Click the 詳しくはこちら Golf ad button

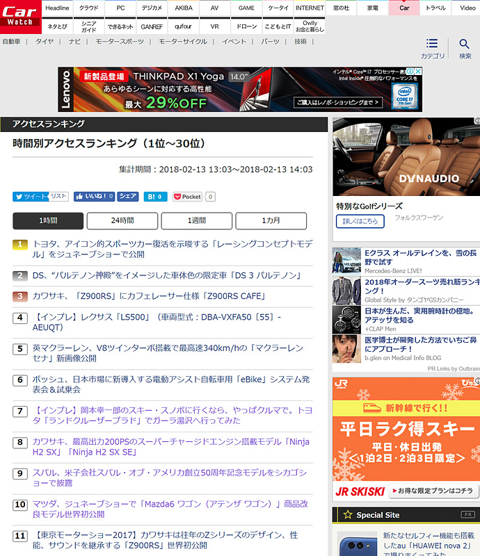[x=360, y=221]
